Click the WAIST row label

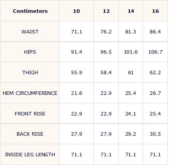point(30,31)
